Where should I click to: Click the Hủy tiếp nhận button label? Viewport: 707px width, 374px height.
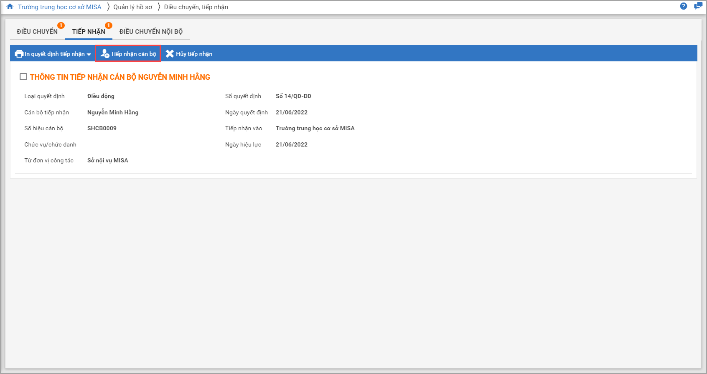[194, 54]
